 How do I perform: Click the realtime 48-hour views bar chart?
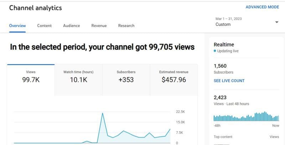tap(246, 116)
